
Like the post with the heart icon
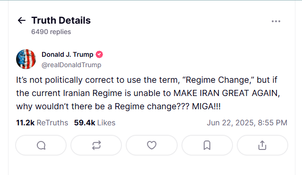coord(152,145)
